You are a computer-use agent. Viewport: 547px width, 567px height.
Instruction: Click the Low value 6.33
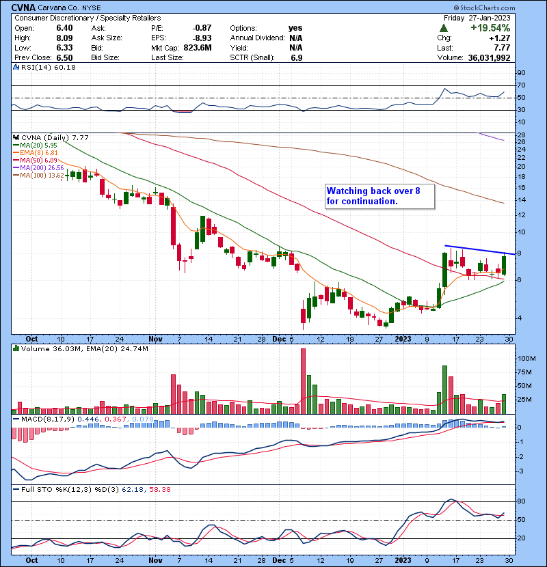pos(64,48)
